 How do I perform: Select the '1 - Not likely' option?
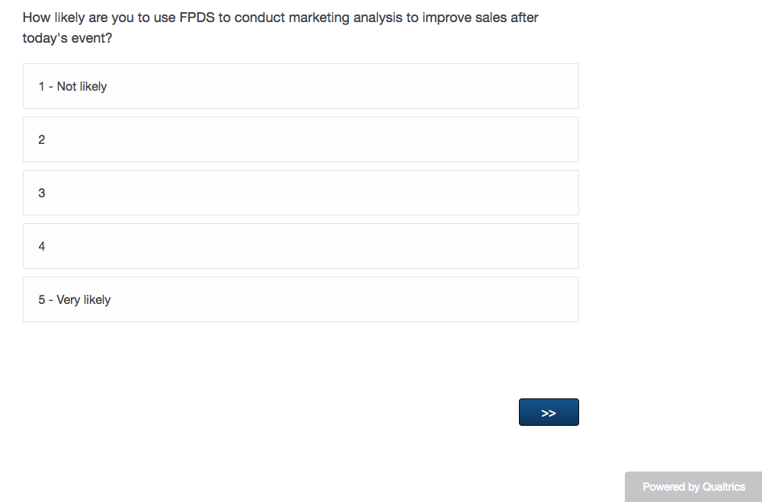tap(300, 86)
